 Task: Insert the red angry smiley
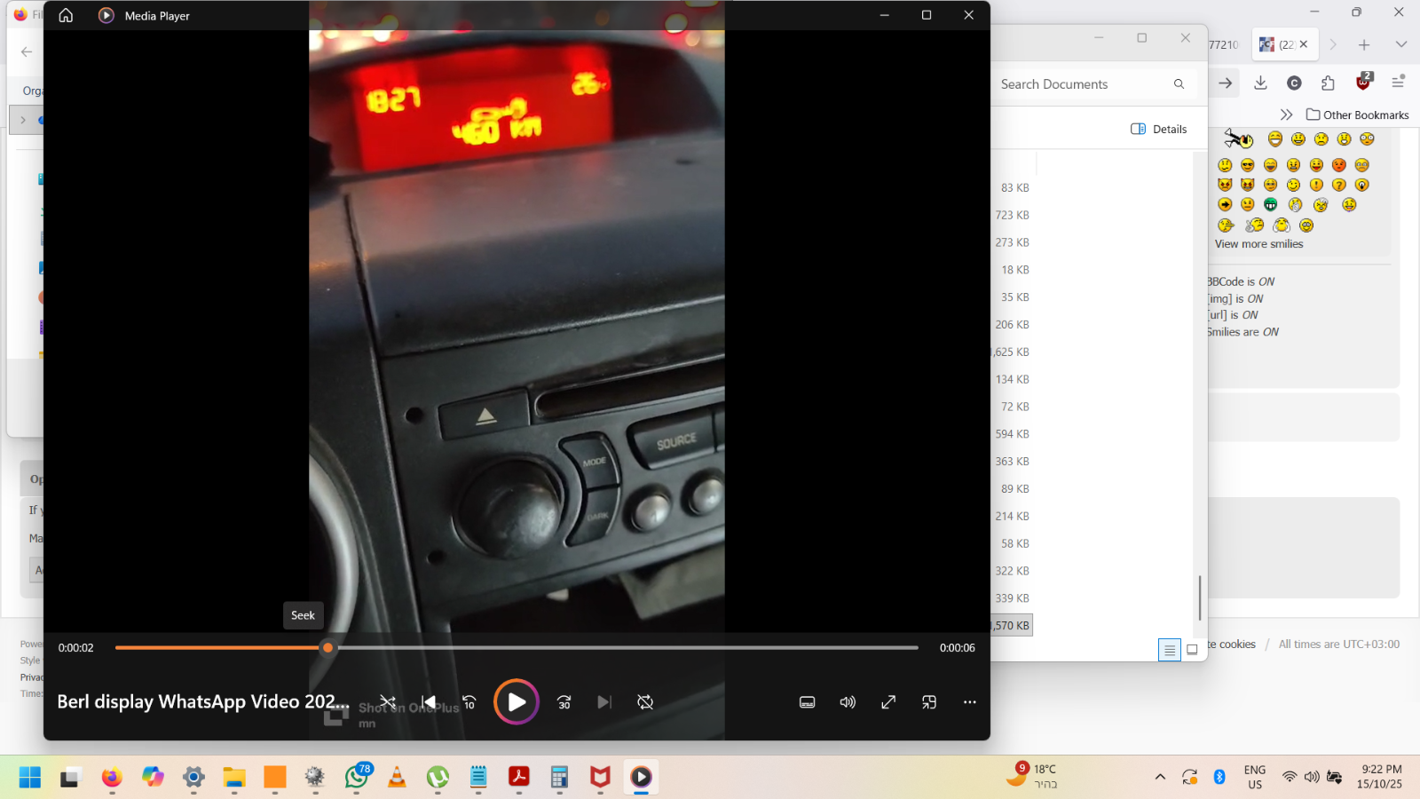[1339, 165]
